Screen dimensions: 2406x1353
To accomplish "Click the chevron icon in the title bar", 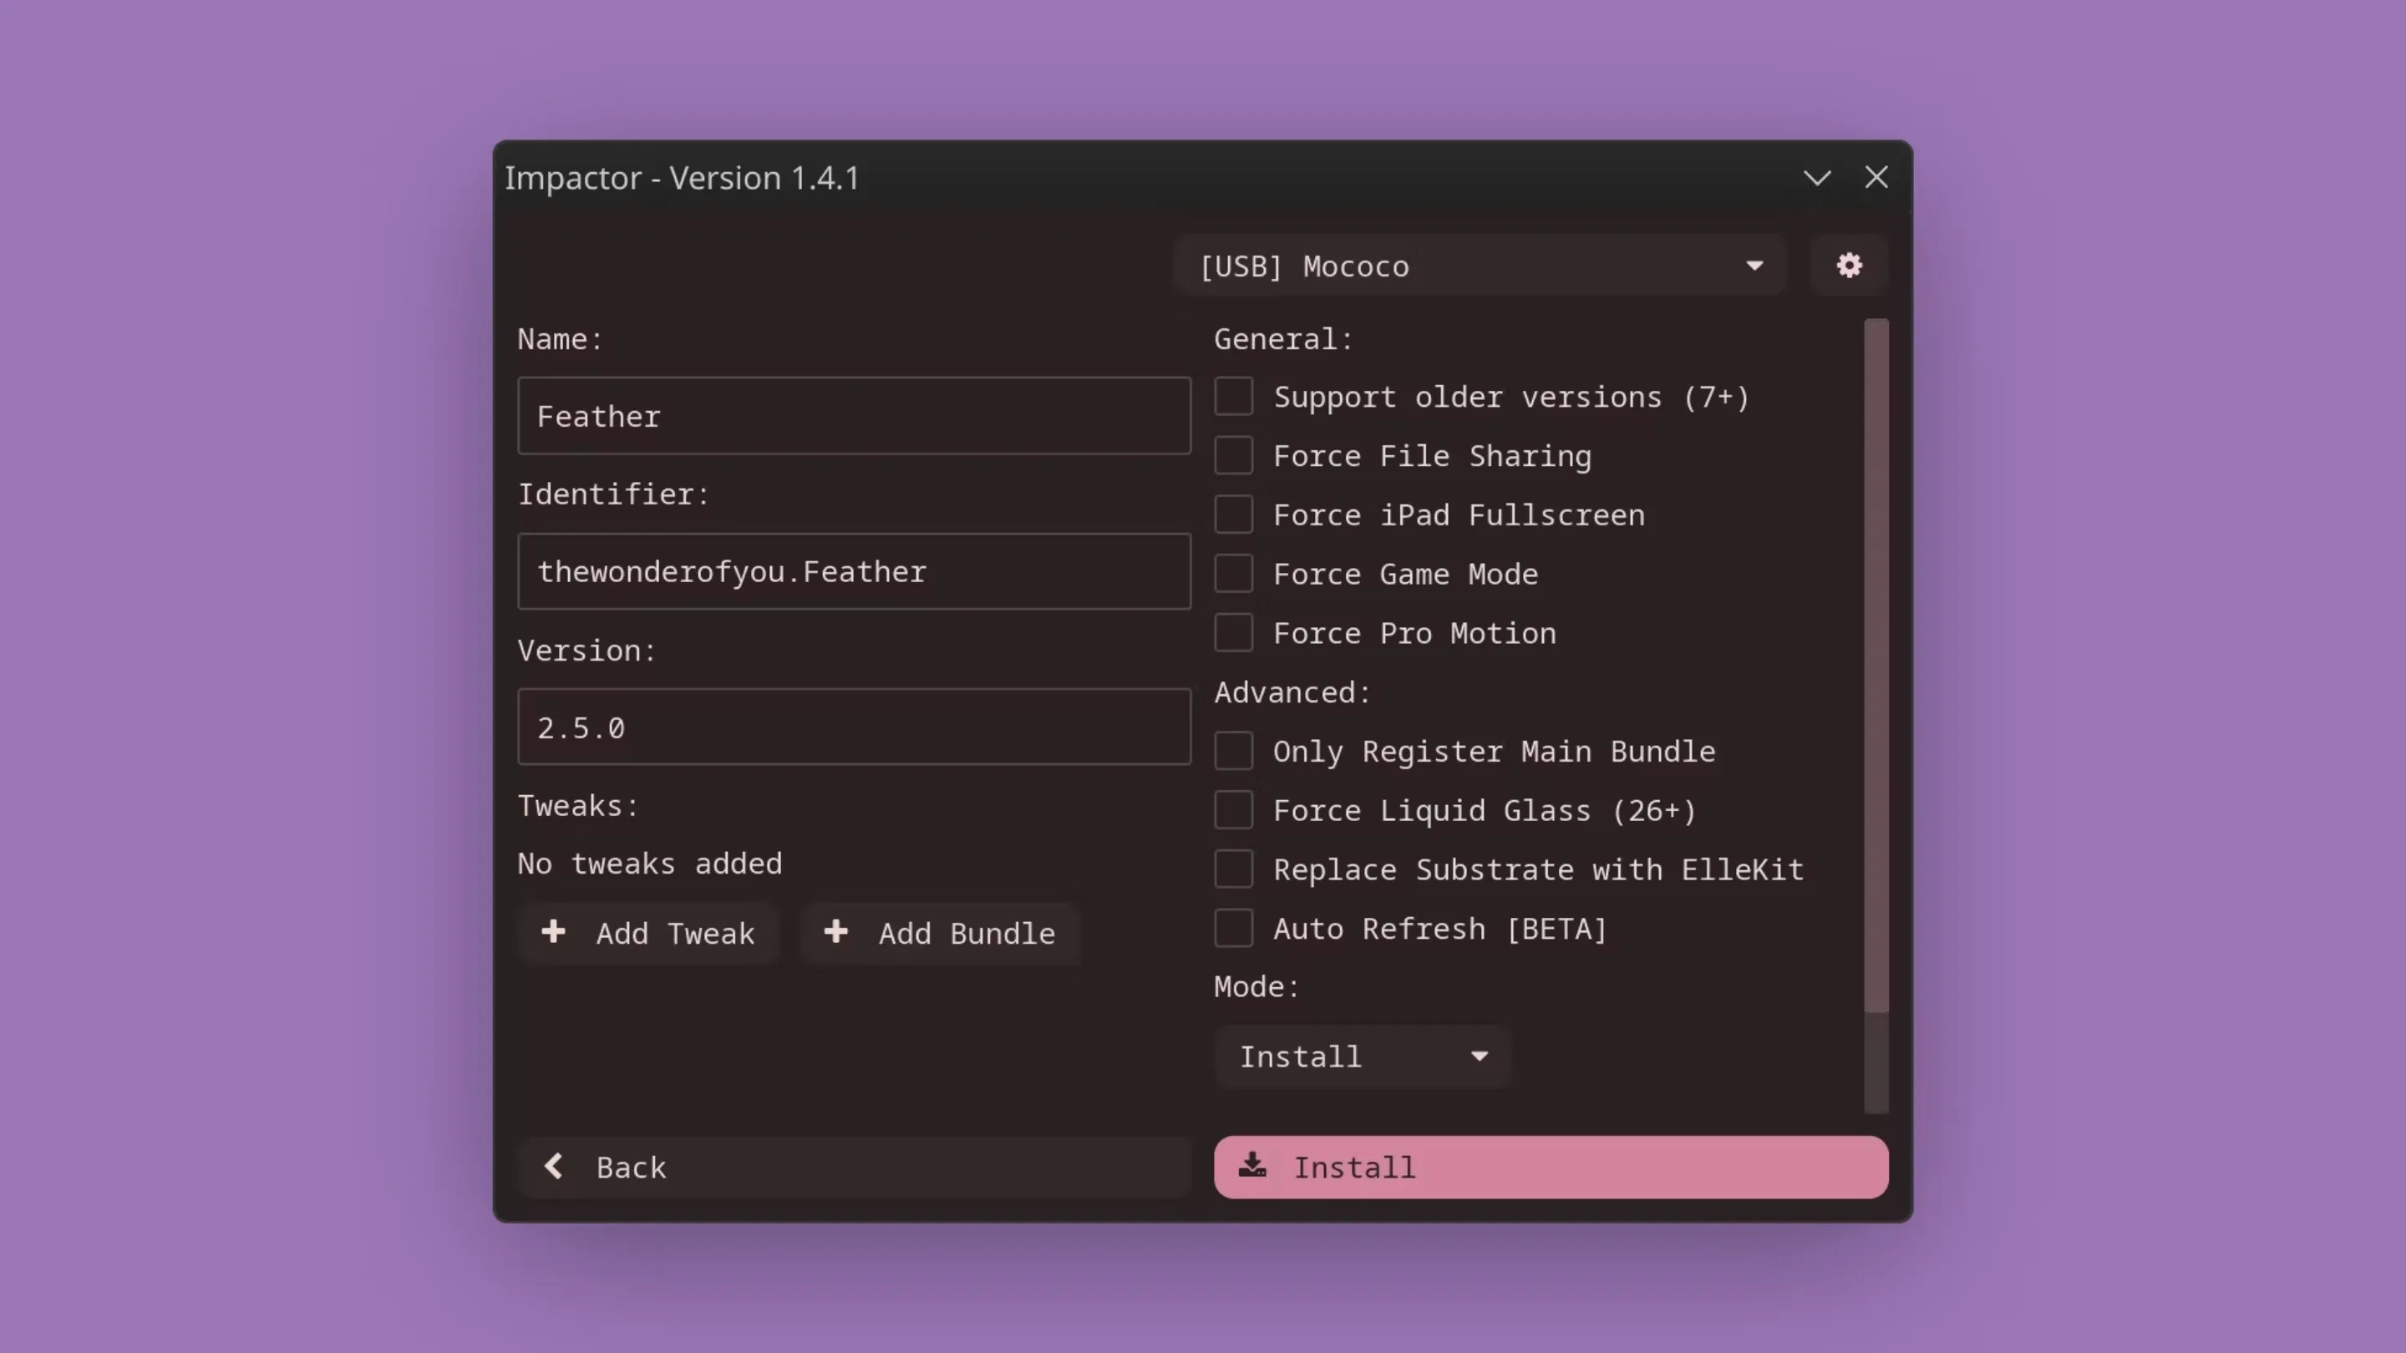I will click(x=1818, y=177).
